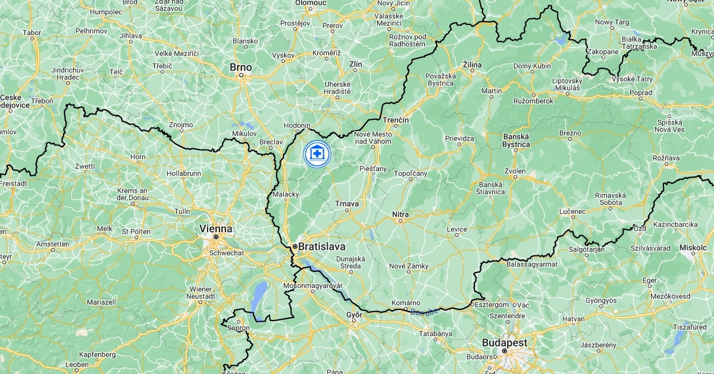The width and height of the screenshot is (714, 374).
Task: Click the Banská Bystrica label
Action: 516,140
